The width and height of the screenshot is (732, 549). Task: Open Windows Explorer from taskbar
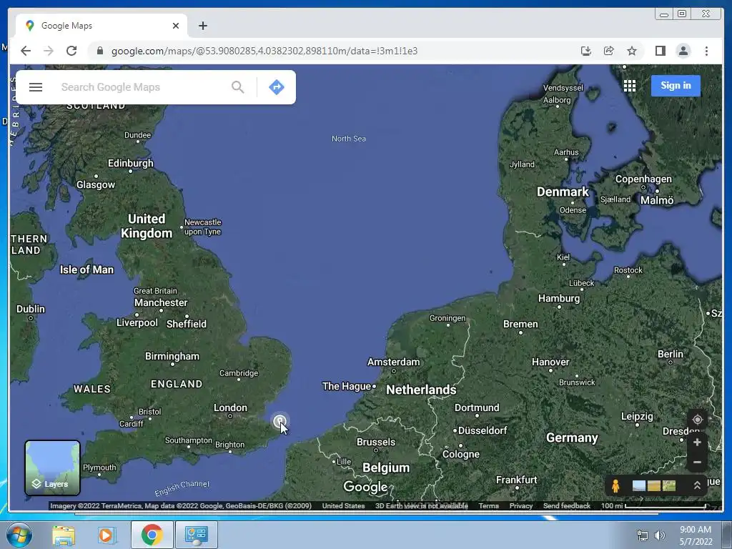coord(64,535)
